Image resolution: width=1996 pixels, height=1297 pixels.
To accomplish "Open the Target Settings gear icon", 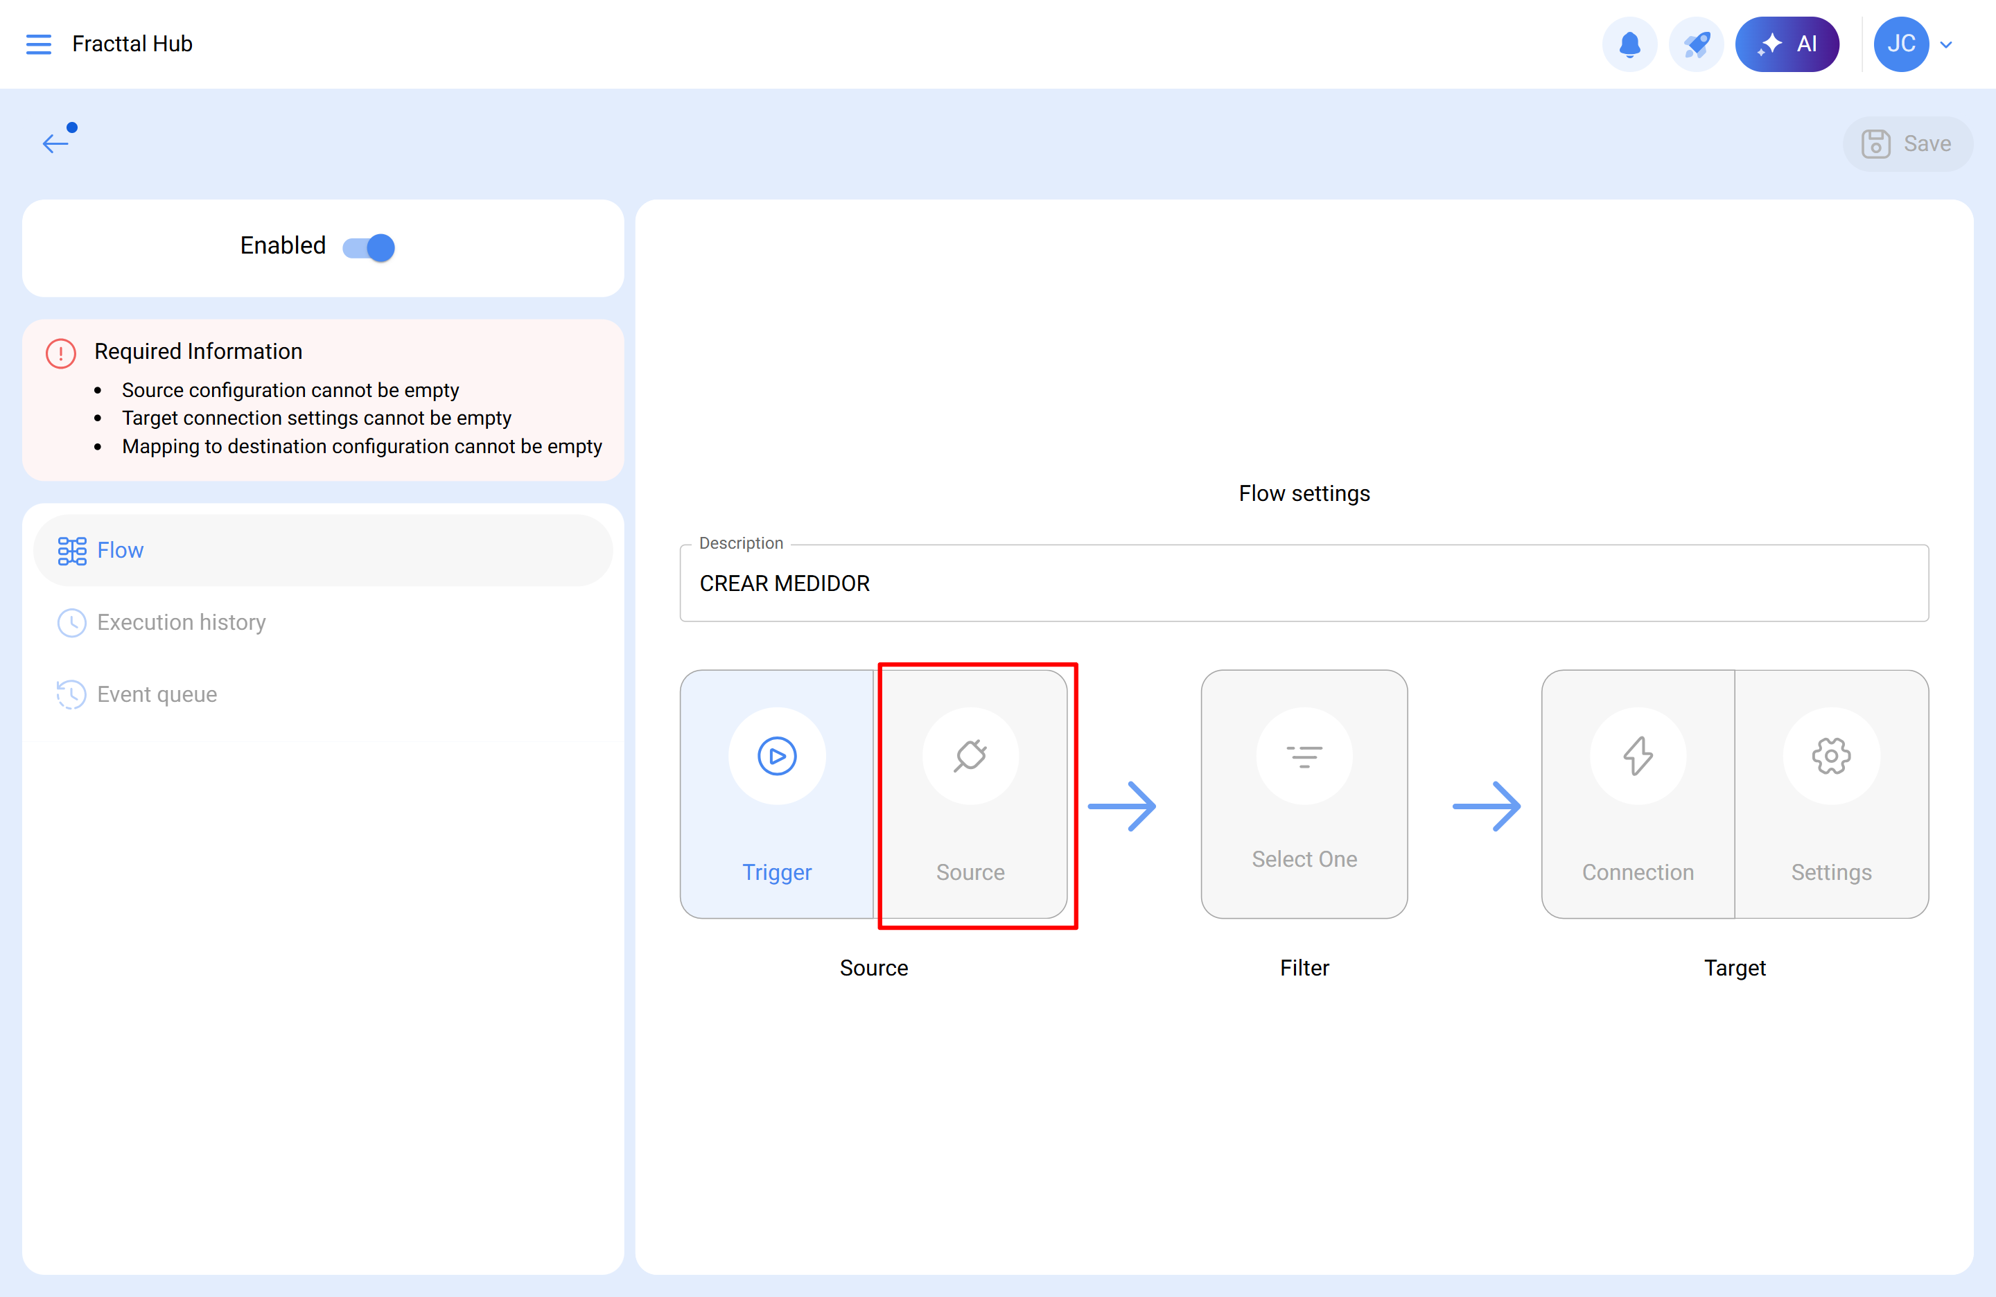I will [1831, 755].
